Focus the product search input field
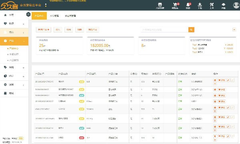This screenshot has width=240, height=144. point(164,30)
